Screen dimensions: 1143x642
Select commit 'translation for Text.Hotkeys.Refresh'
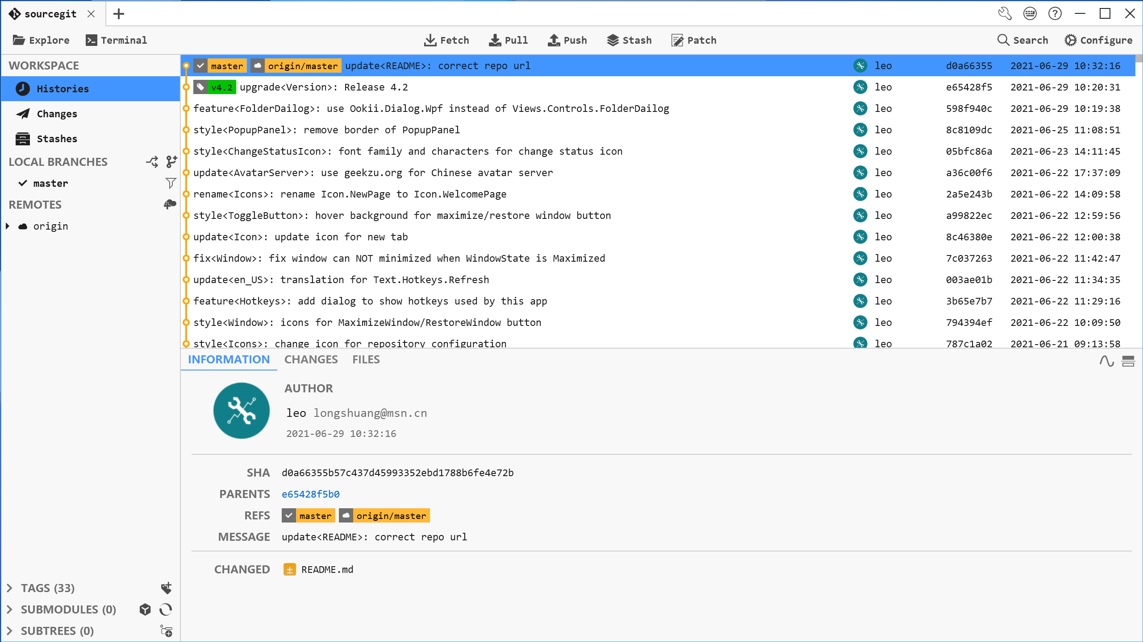658,280
